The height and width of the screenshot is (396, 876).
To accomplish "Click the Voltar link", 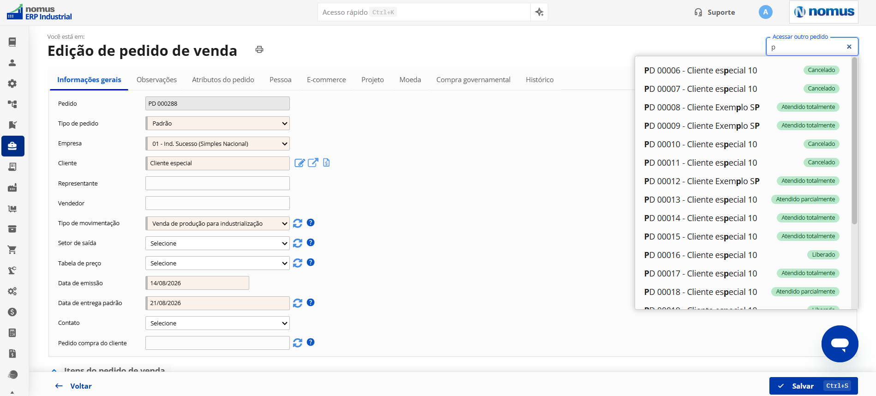I will coord(73,386).
